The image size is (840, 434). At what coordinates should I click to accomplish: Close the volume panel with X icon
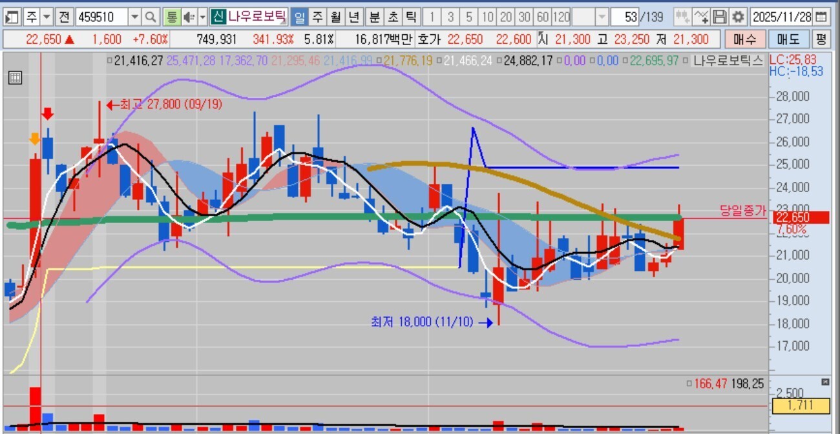825,382
